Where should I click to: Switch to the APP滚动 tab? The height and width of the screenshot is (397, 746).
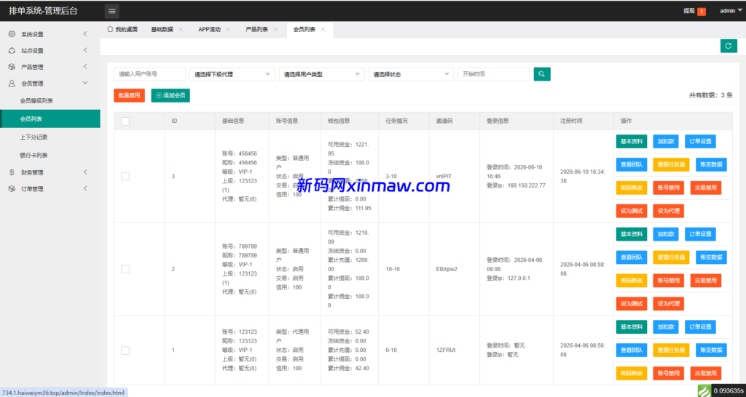click(x=209, y=29)
